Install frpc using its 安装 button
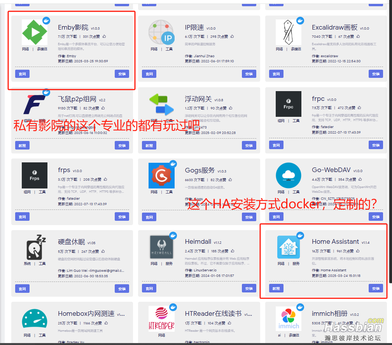The height and width of the screenshot is (345, 392). tap(376, 145)
